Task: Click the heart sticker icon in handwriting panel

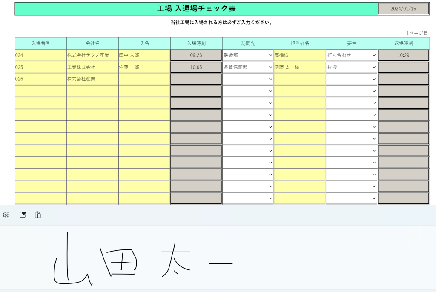Action: (23, 215)
